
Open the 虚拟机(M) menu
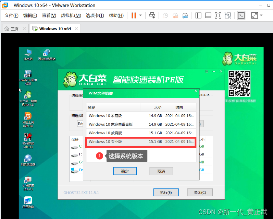(71, 15)
